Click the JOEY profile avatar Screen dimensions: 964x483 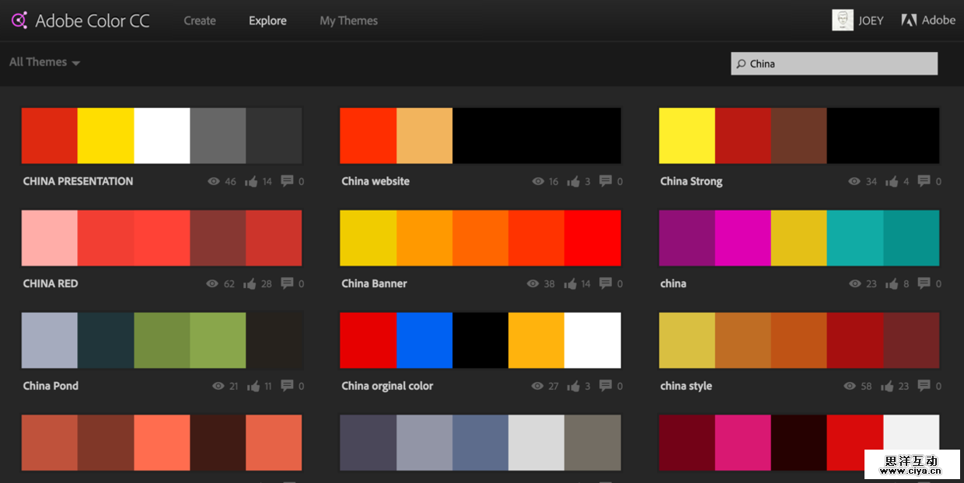(x=842, y=20)
